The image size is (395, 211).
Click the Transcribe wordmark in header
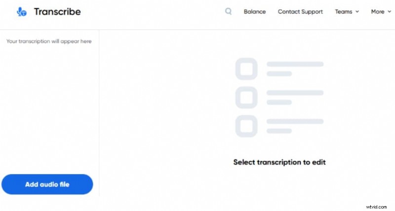[x=57, y=11]
